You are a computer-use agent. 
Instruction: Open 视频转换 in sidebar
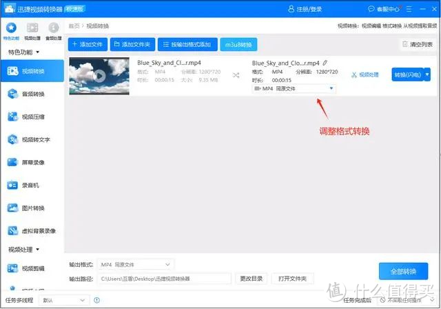[32, 71]
